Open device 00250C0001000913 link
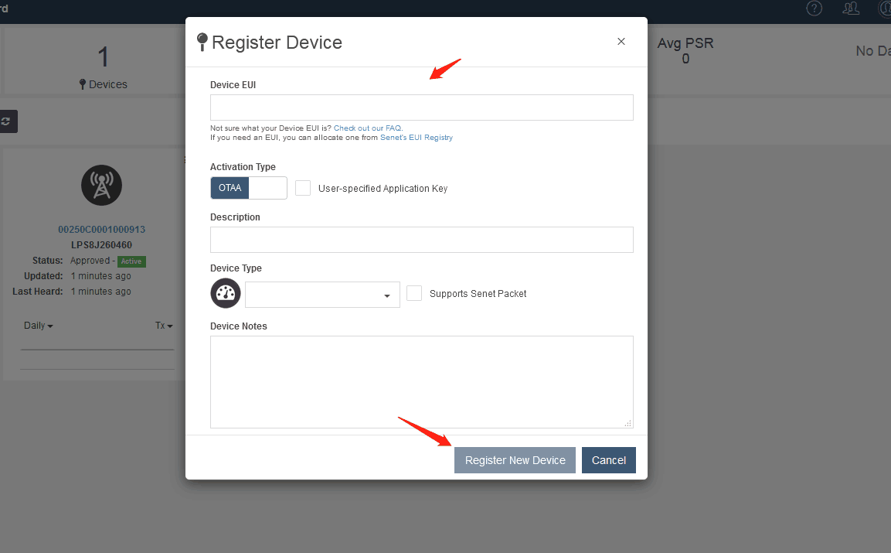 coord(102,229)
